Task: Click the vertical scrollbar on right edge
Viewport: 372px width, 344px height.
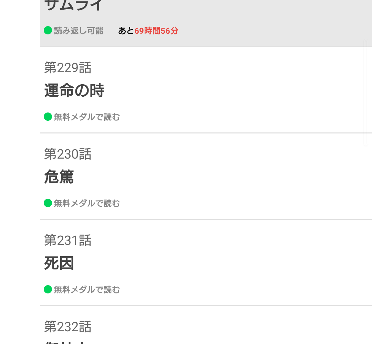Action: 365,93
